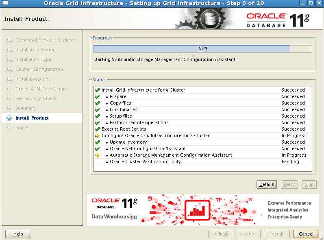Image resolution: width=324 pixels, height=240 pixels.
Task: Select 'Automatic Storage Management Configuration Assistant' row
Action: (x=203, y=155)
